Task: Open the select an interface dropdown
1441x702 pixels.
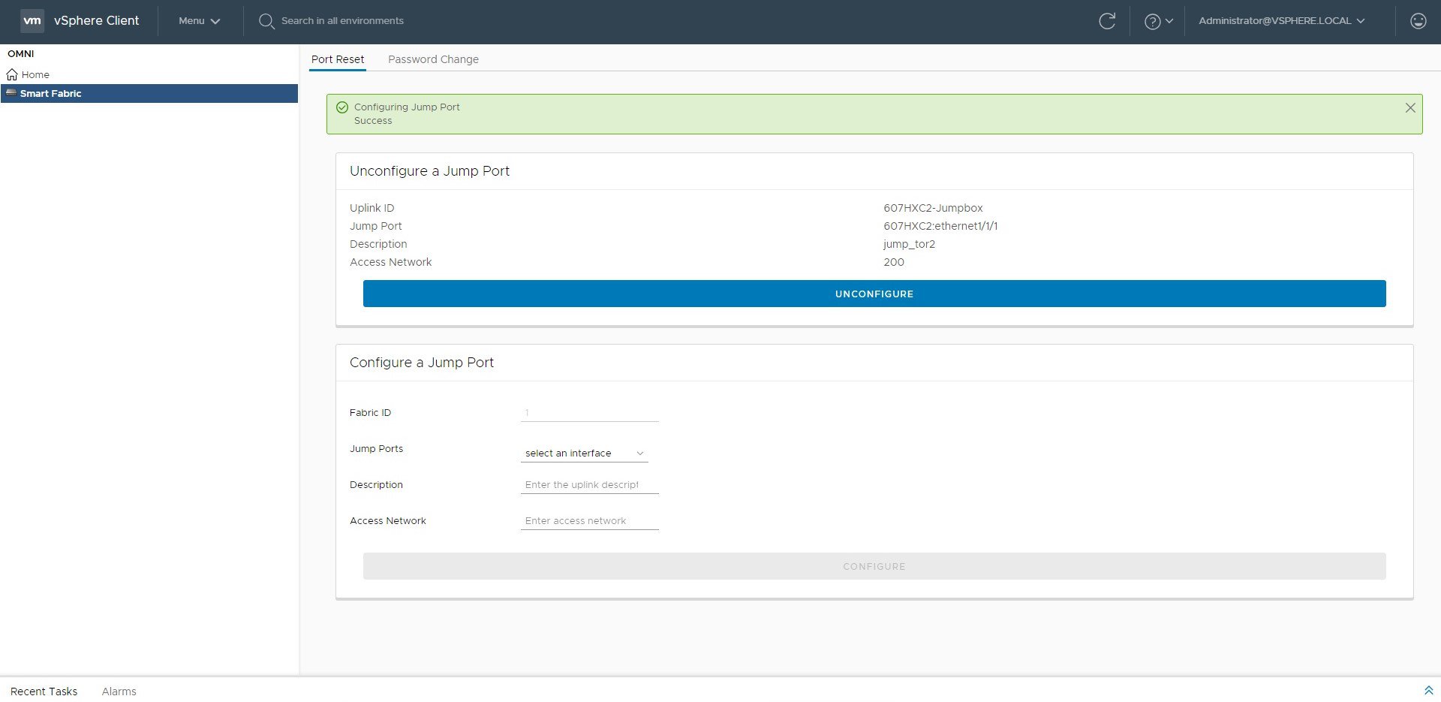Action: coord(584,453)
